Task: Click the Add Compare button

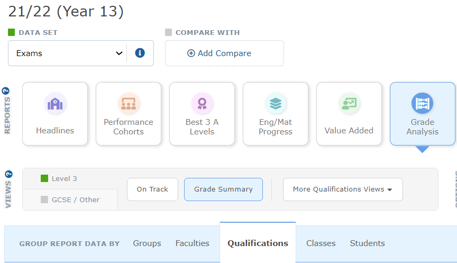Action: click(224, 53)
